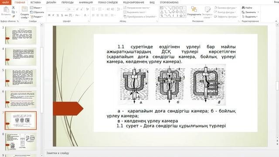
Task: Click Преобразовать в SmartArt button
Action: click(140, 17)
